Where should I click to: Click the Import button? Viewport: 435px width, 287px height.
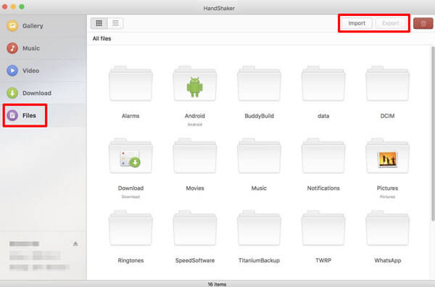[357, 23]
